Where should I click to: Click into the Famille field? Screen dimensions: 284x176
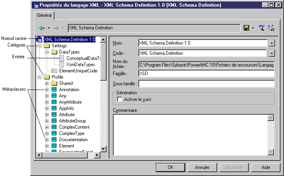206,74
